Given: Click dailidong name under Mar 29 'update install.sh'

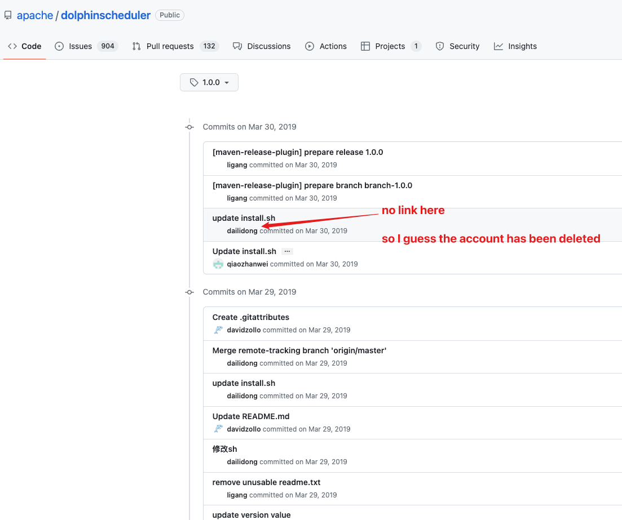Looking at the screenshot, I should [x=242, y=395].
